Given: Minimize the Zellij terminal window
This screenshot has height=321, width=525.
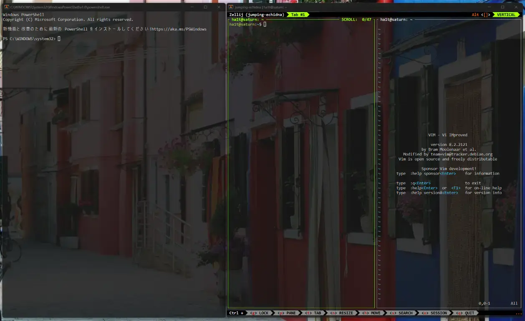Looking at the screenshot, I should (489, 7).
